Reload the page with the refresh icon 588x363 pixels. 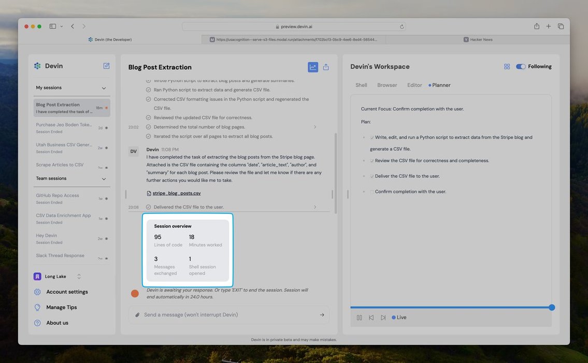401,26
